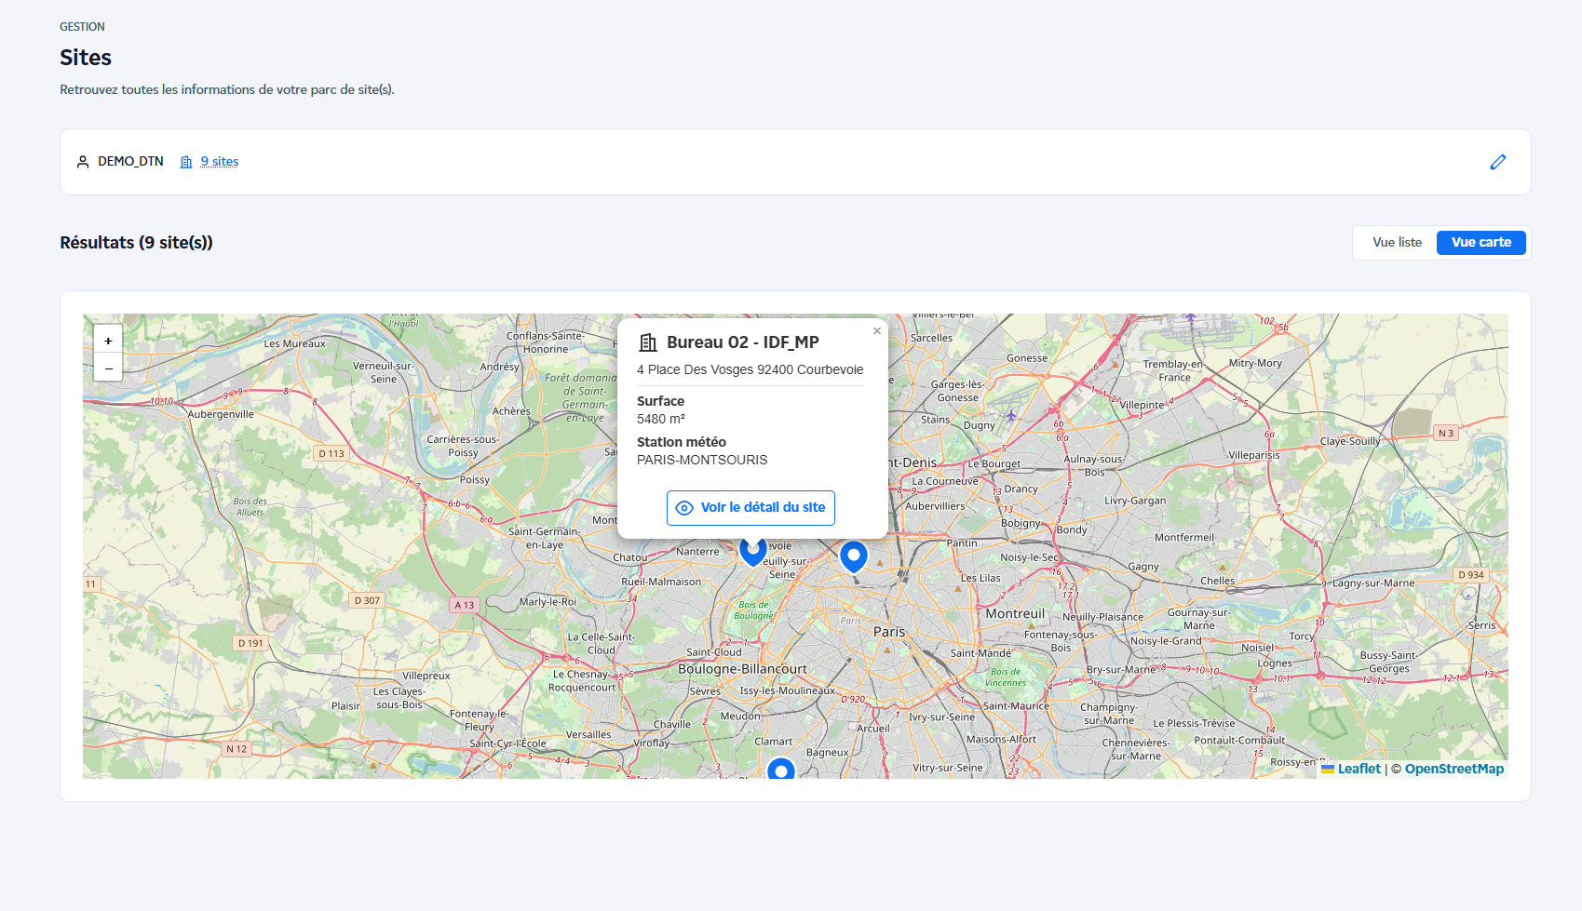This screenshot has height=911, width=1582.
Task: Click the marker near Bagneux
Action: tap(780, 770)
